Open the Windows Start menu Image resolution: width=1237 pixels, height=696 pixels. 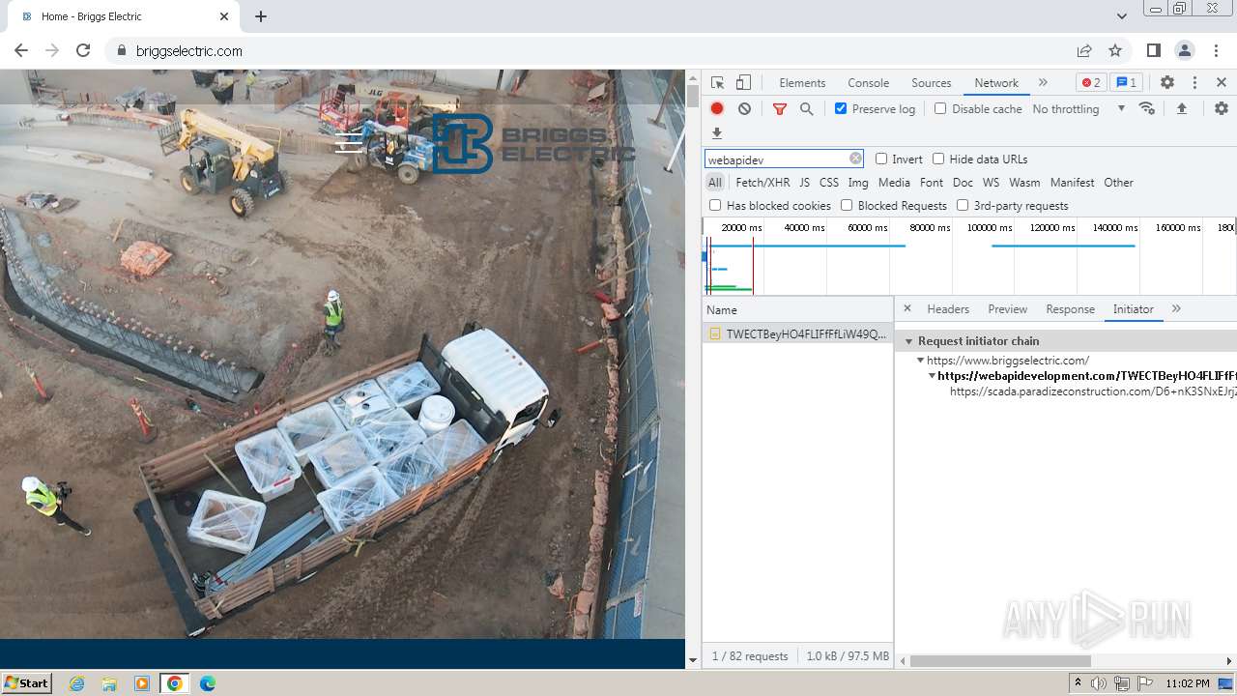[x=26, y=683]
